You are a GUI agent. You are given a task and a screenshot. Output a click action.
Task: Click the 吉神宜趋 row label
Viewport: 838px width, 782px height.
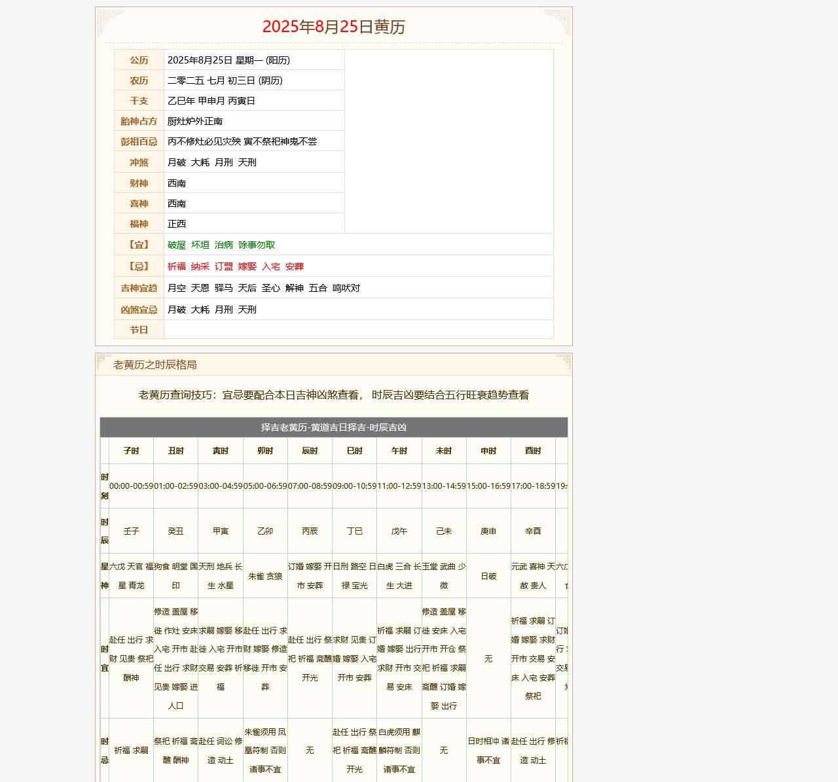(x=138, y=287)
